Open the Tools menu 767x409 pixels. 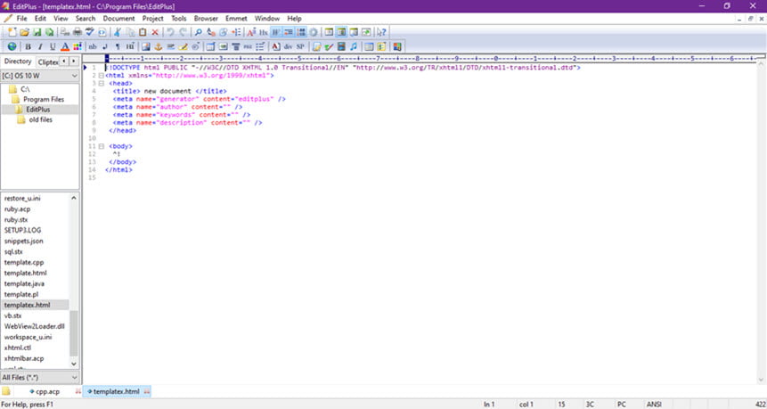pos(178,19)
